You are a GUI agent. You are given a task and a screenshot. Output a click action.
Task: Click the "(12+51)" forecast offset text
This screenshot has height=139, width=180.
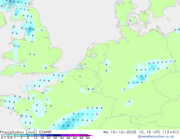pos(171,132)
